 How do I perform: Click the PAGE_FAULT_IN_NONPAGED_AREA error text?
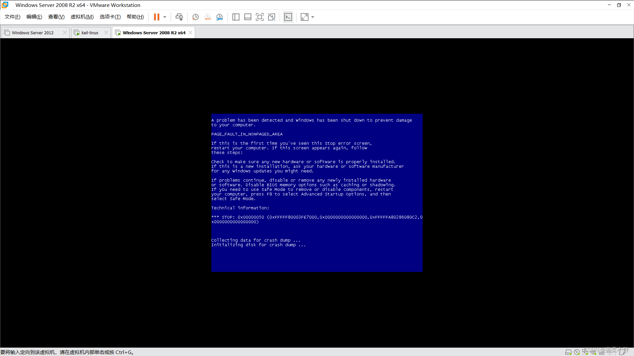[247, 134]
